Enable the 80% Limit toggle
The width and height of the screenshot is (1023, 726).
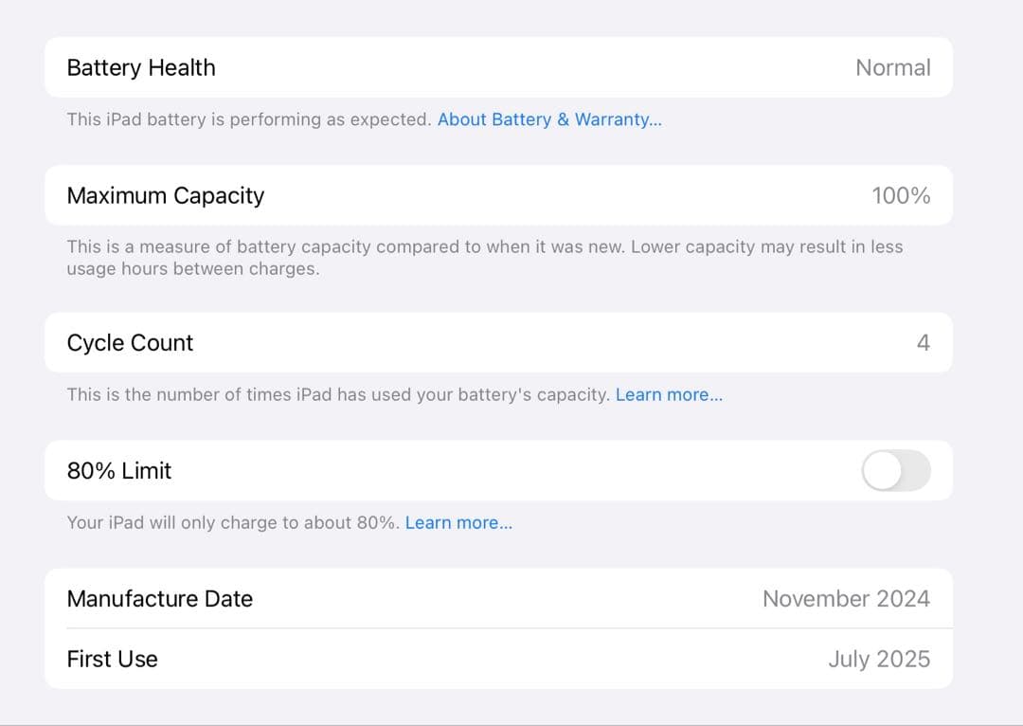[894, 470]
